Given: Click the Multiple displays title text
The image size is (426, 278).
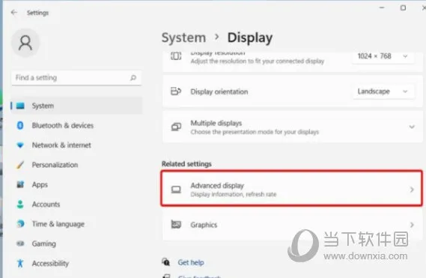Looking at the screenshot, I should (216, 123).
